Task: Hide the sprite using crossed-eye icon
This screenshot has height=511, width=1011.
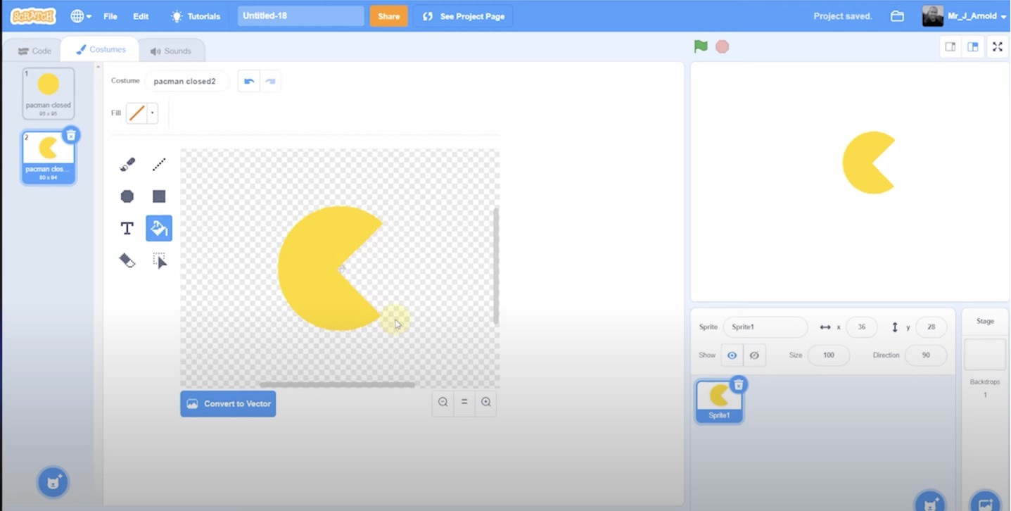Action: (x=754, y=355)
